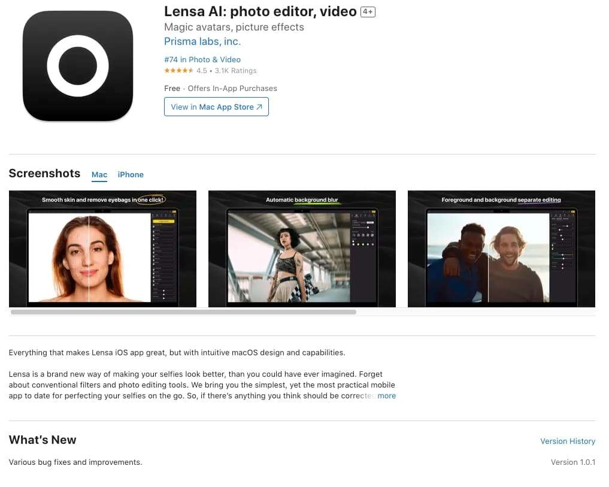Open the Smooth skin and remove eyebags screenshot
This screenshot has width=609, height=487.
pos(102,249)
